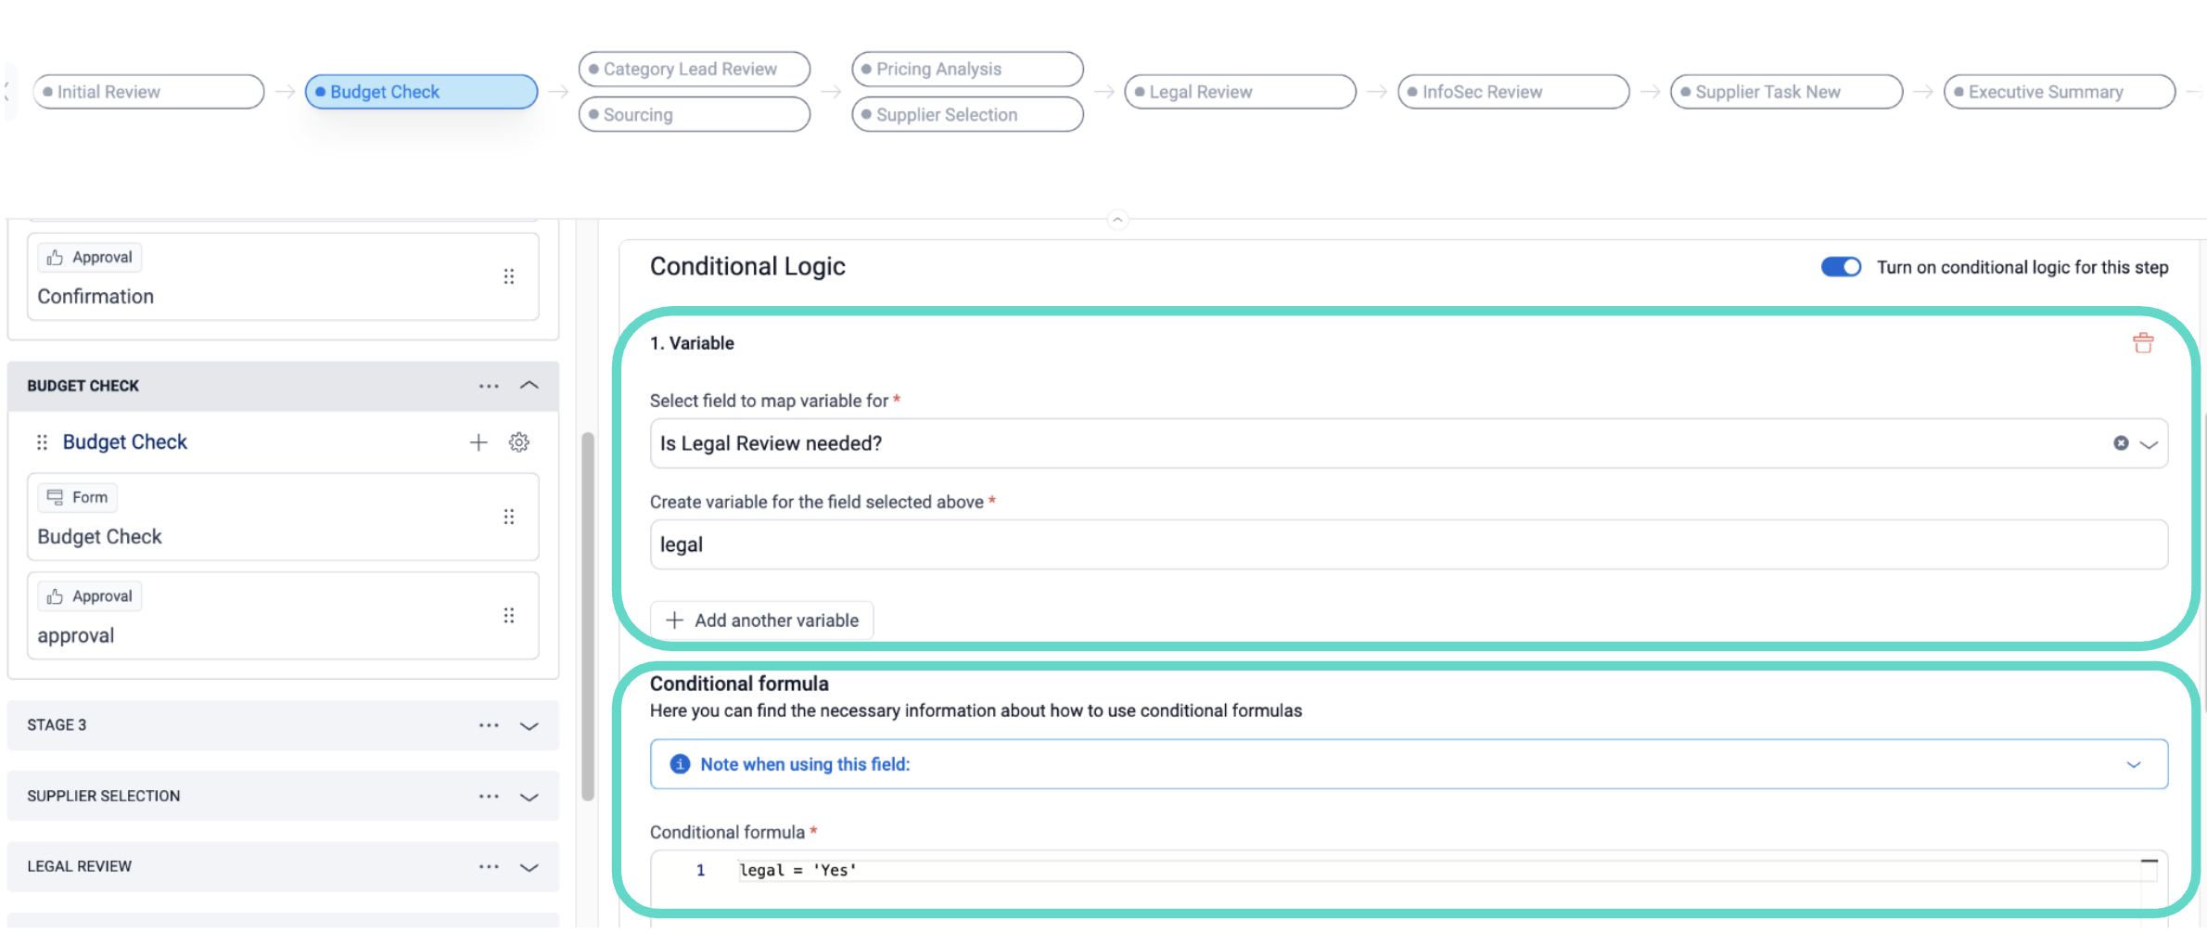Select the Legal Review workflow step

click(x=1239, y=92)
